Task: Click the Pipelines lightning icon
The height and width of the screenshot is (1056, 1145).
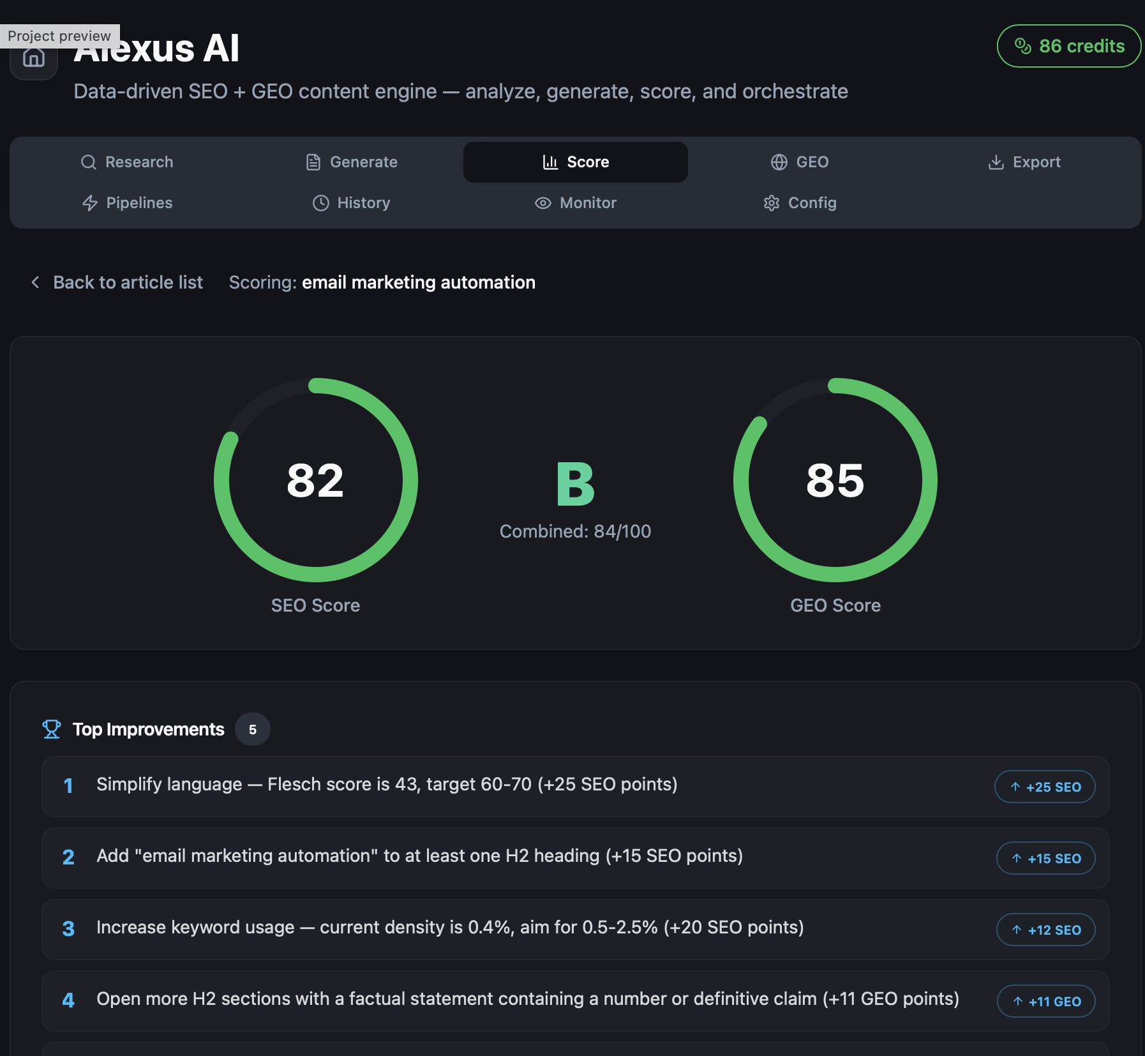Action: click(90, 203)
